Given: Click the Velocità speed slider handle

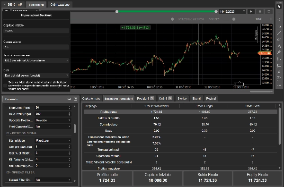Looking at the screenshot, I should click(234, 19).
